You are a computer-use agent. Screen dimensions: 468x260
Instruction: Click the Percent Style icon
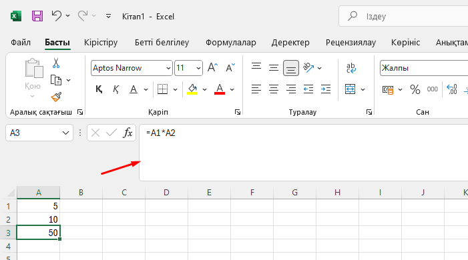click(x=415, y=89)
